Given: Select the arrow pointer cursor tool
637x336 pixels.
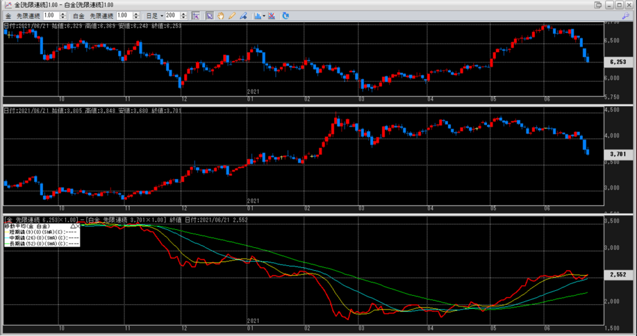Looking at the screenshot, I should pyautogui.click(x=210, y=15).
